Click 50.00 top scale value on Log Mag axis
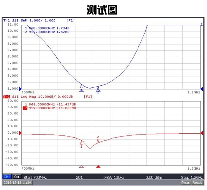The image size is (207, 190). tap(13, 101)
